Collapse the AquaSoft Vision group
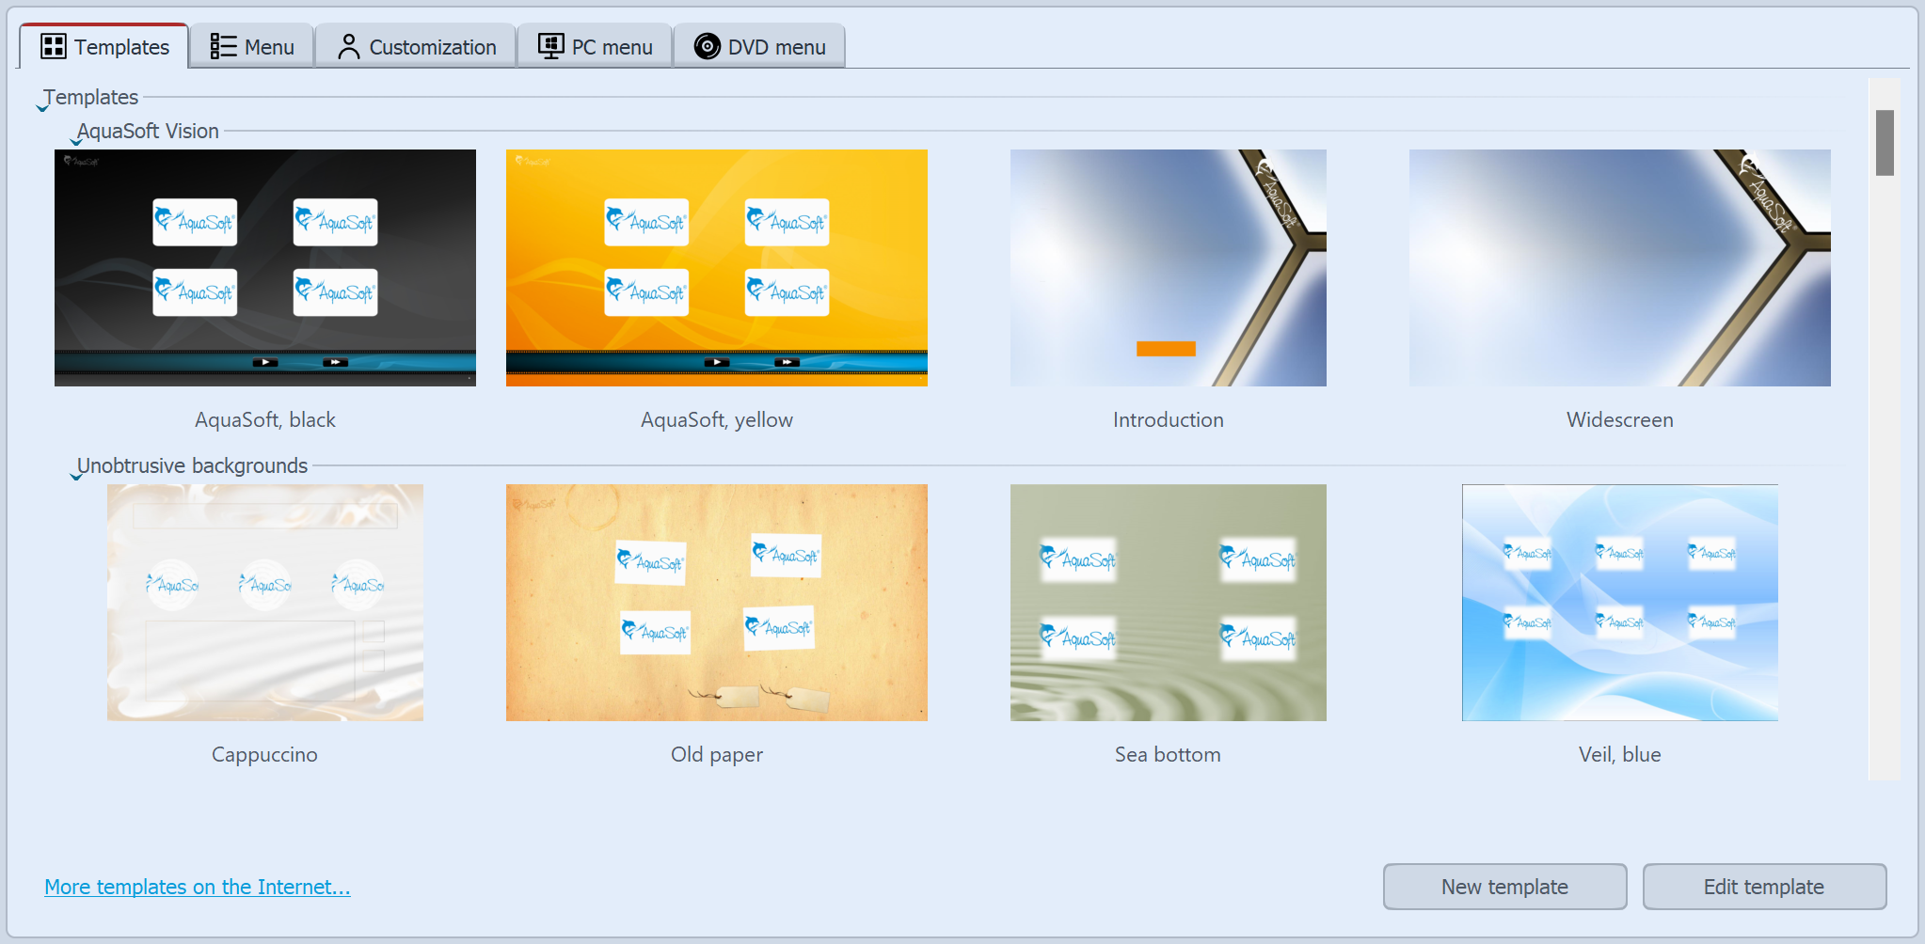The width and height of the screenshot is (1925, 944). point(75,139)
